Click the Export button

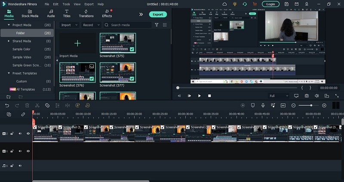coord(158,14)
